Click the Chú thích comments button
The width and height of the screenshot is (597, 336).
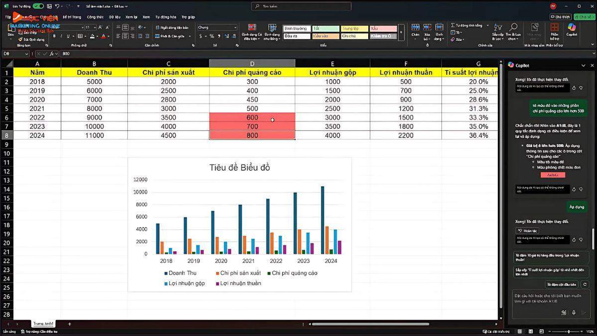[x=561, y=17]
